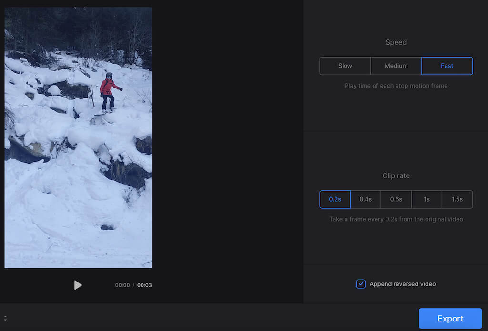The height and width of the screenshot is (331, 488).
Task: Pick the 0.6s clip rate
Action: 396,199
